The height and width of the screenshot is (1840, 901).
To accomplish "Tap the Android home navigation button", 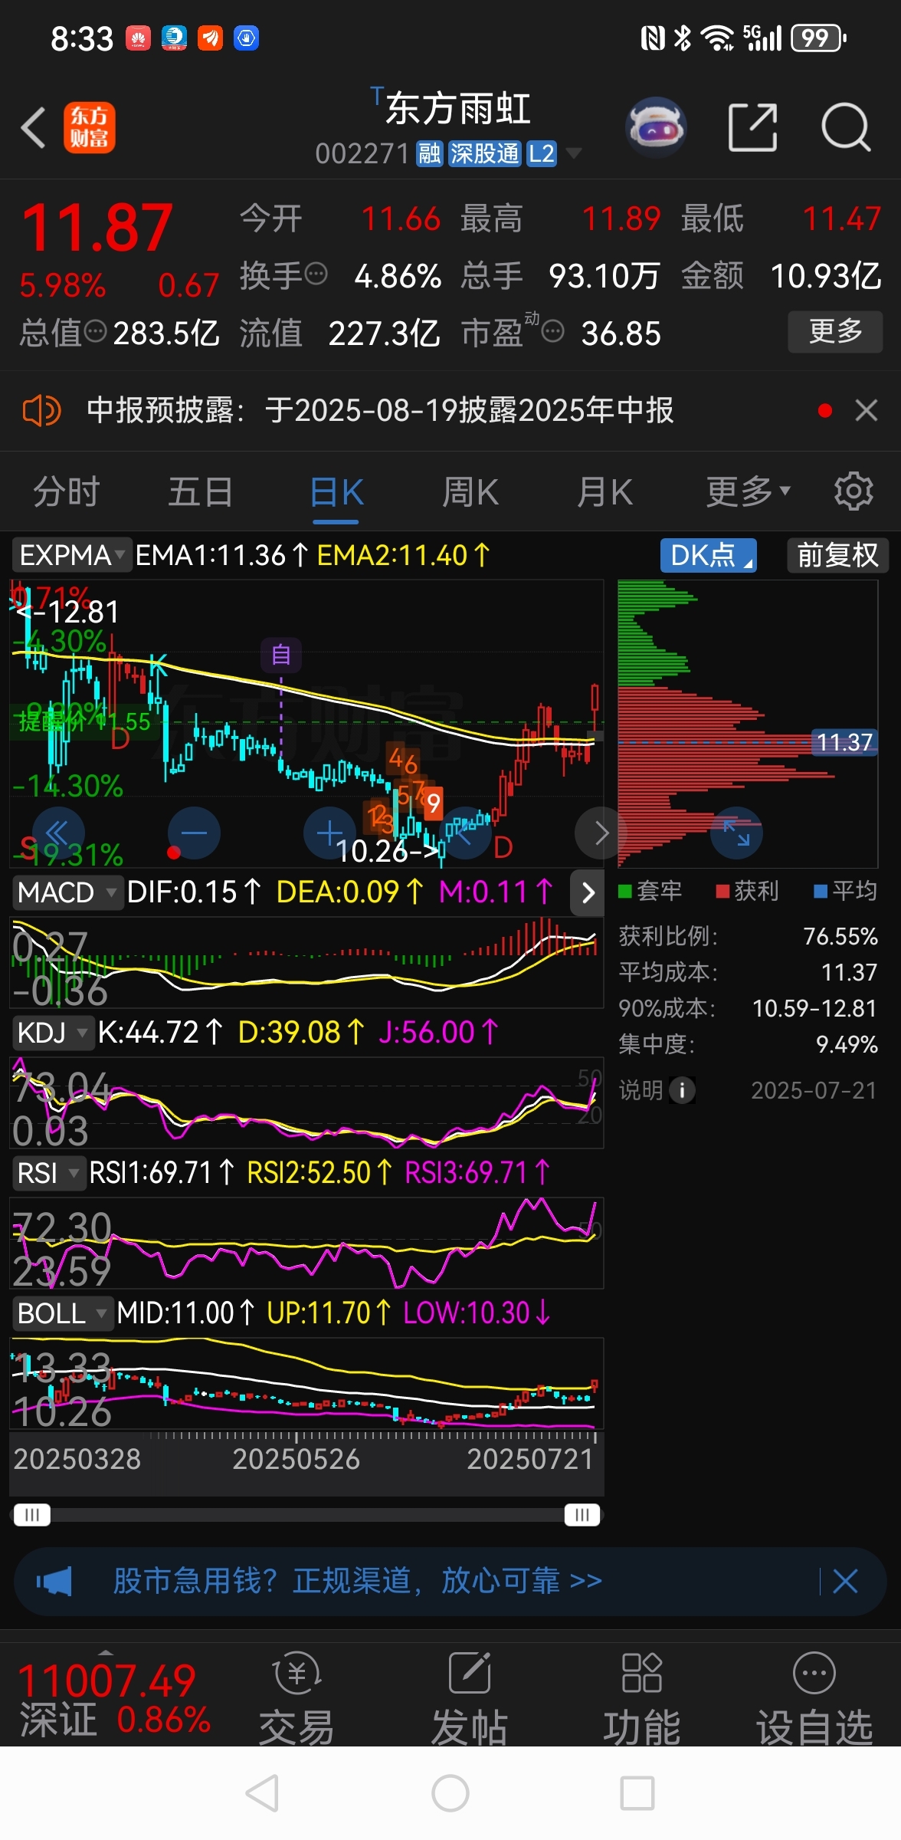I will pos(450,1794).
